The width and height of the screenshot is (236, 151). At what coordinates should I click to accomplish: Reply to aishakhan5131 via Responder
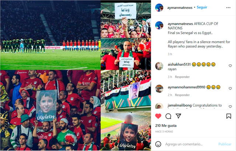pos(182,77)
